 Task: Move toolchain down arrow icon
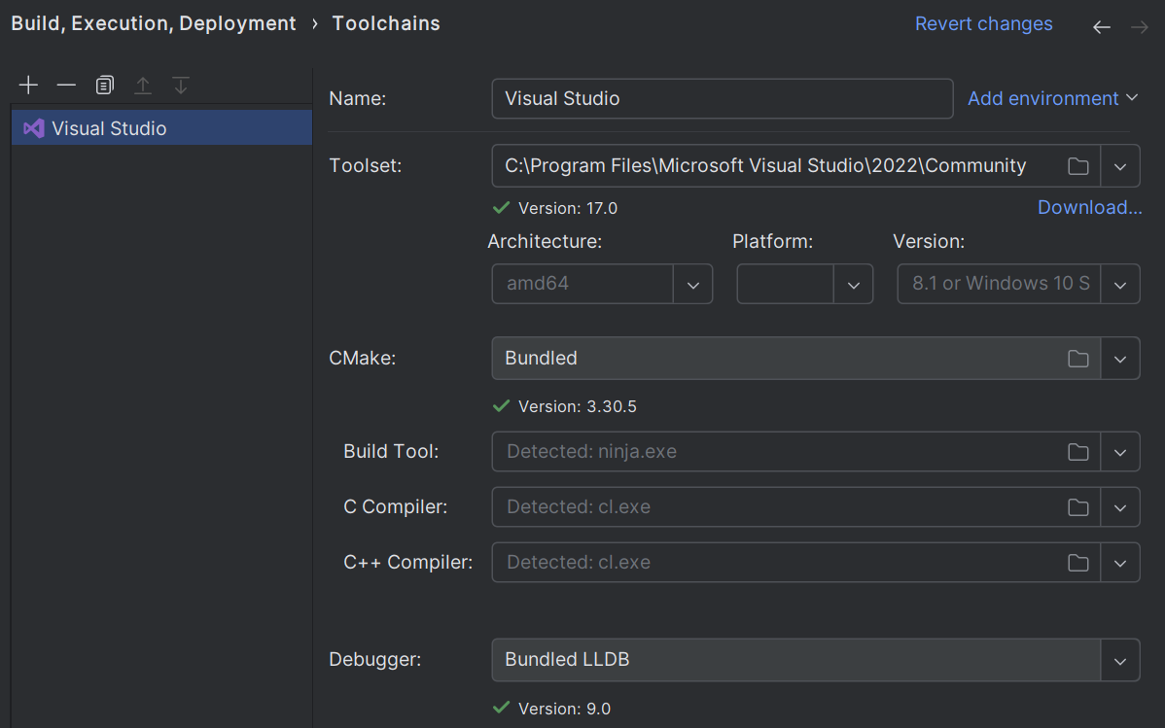[x=181, y=86]
